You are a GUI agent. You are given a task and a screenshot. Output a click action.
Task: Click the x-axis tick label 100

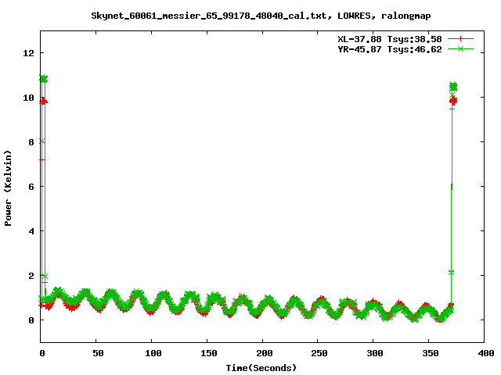click(x=153, y=353)
